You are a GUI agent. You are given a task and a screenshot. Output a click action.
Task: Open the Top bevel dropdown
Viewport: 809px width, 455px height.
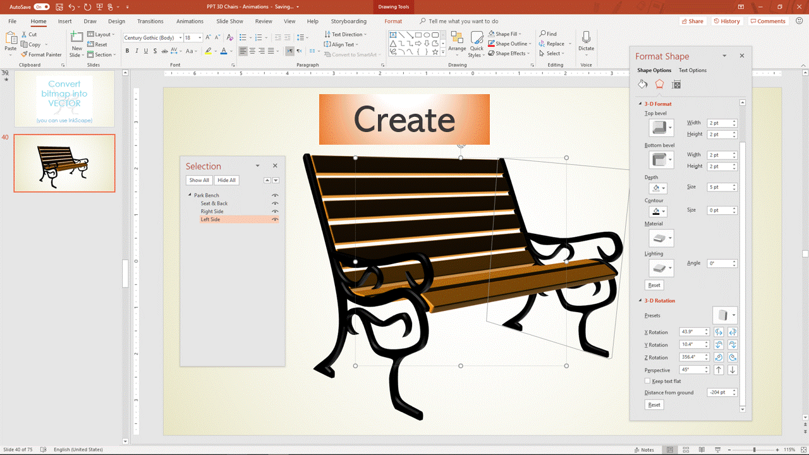tap(662, 128)
